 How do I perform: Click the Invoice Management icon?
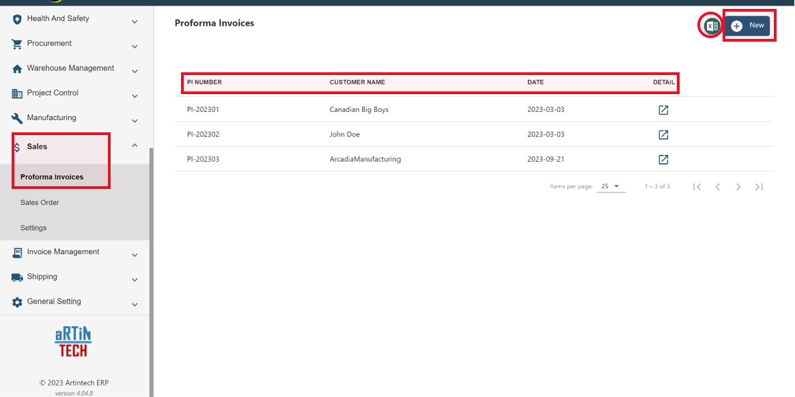pyautogui.click(x=16, y=252)
